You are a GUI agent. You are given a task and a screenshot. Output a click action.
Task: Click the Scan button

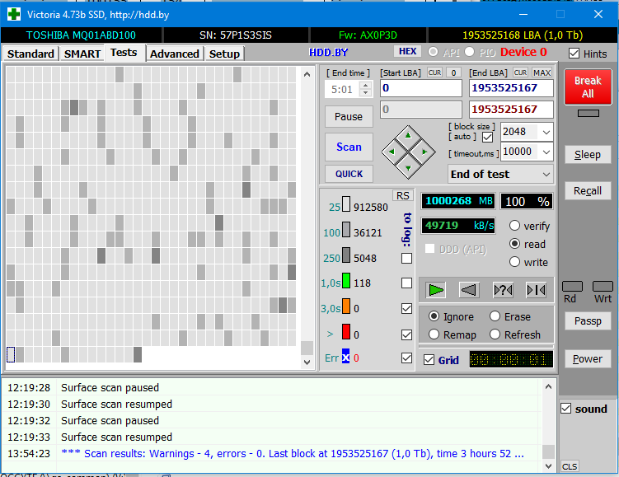(349, 147)
